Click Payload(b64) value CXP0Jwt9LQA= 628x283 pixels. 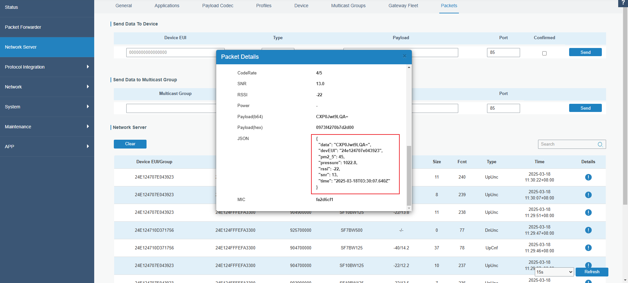[x=332, y=117]
